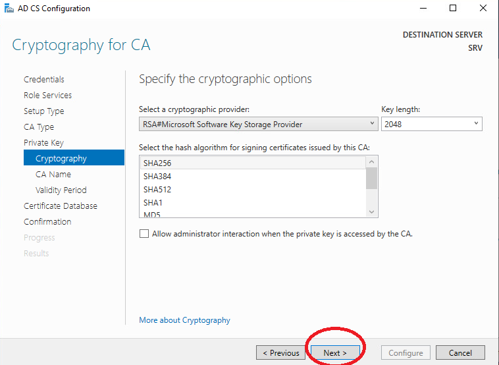
Task: Go back with the Previous button
Action: click(280, 353)
